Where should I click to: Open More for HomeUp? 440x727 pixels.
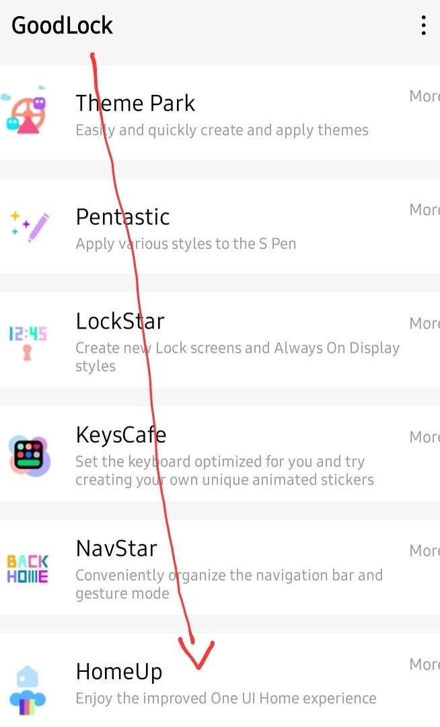[x=425, y=664]
